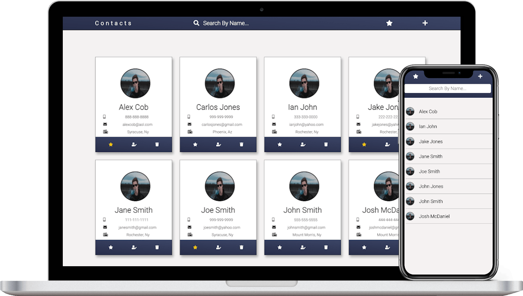Edit Carlos Jones contact
Viewport: 523px width, 296px height.
[x=218, y=145]
